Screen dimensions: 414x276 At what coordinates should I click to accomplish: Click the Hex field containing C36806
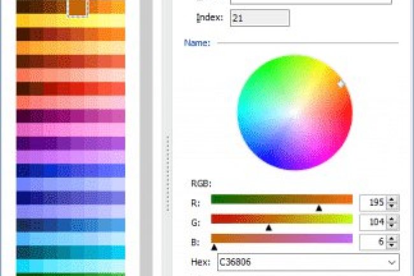click(299, 262)
